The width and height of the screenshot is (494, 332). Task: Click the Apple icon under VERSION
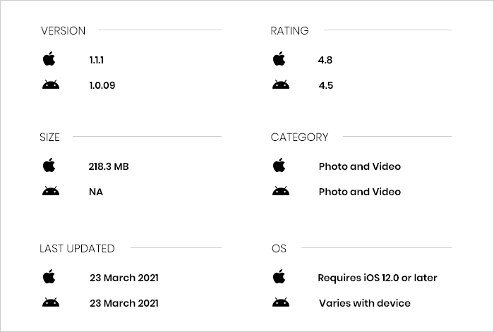[x=49, y=59]
